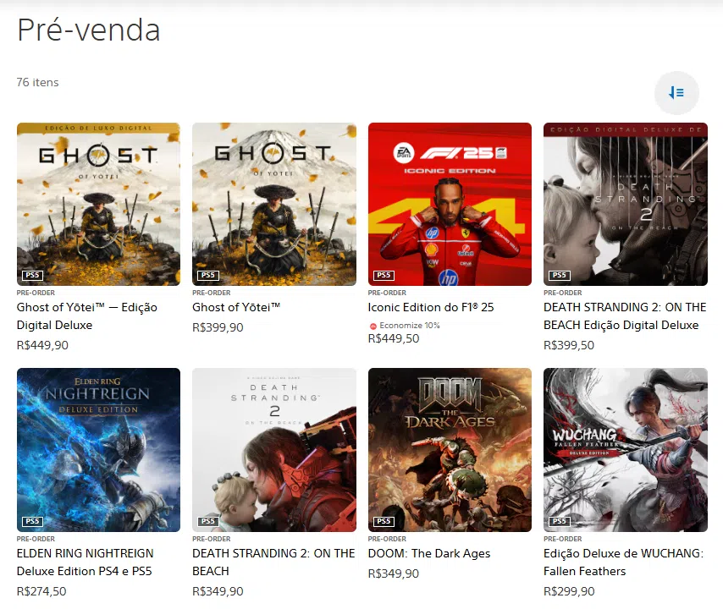
Task: Open Death Stranding 2 Digital Deluxe cover
Action: [626, 204]
